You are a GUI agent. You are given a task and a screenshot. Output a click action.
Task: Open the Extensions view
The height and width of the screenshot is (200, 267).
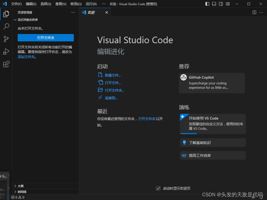point(6,64)
